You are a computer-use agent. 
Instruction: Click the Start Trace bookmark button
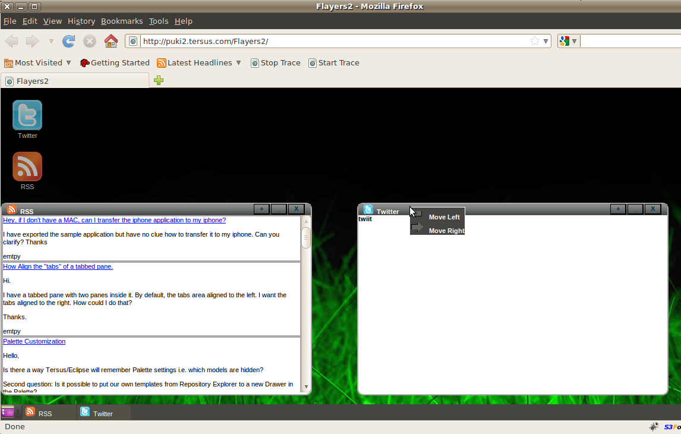333,62
